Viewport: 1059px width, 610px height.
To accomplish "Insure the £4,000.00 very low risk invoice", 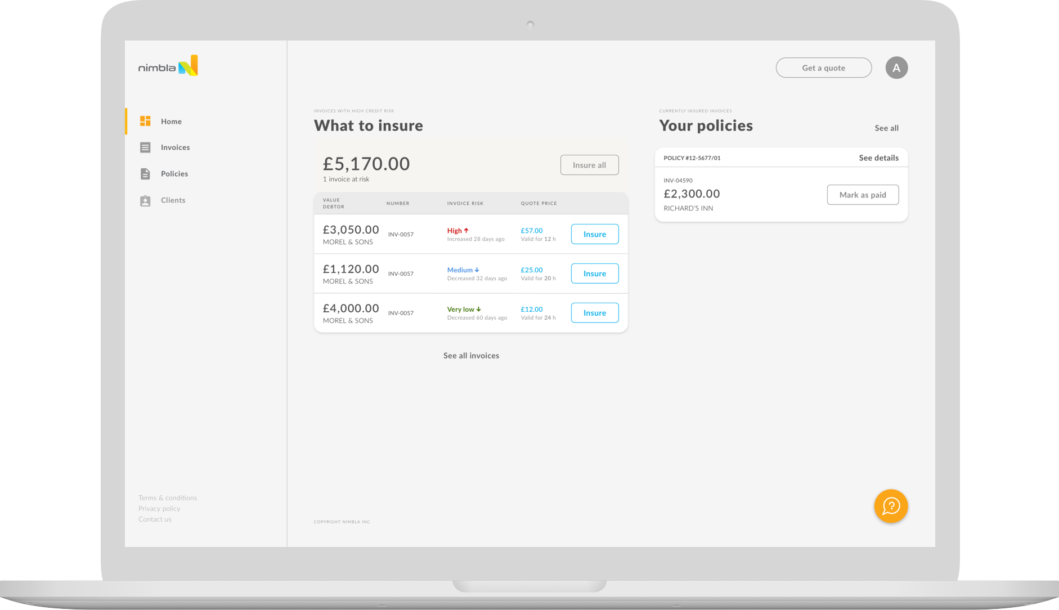I will point(594,313).
